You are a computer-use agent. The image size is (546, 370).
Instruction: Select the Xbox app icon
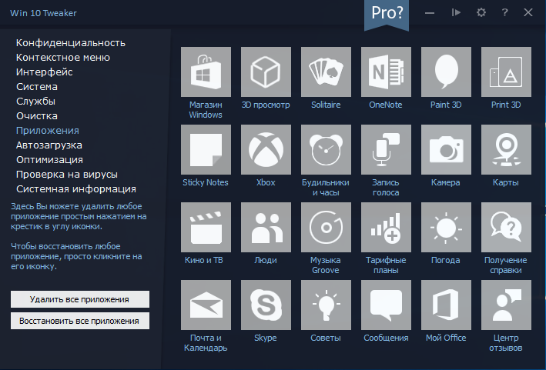tap(266, 149)
